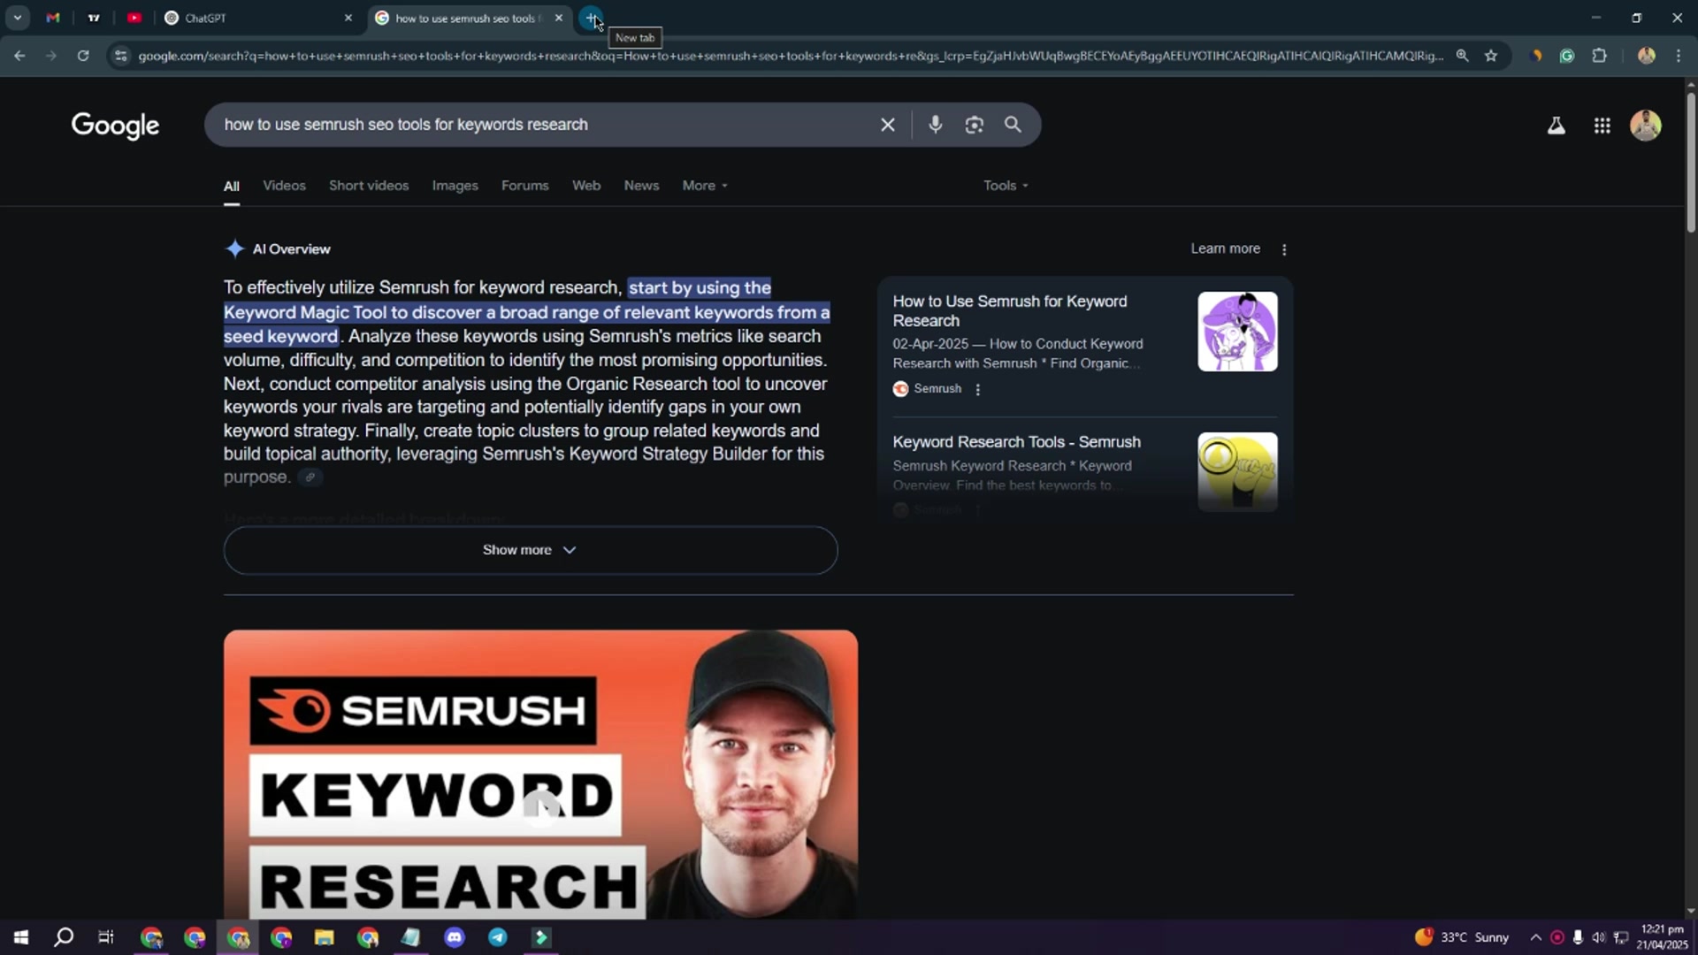Select the All results tab

click(x=231, y=186)
